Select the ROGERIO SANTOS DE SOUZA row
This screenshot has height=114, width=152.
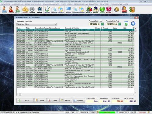75,54
